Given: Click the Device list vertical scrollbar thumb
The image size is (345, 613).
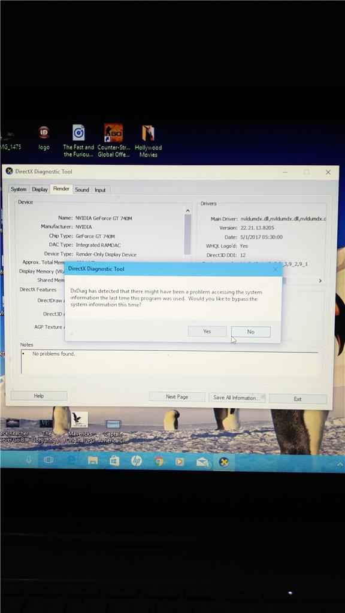Looking at the screenshot, I should tap(187, 234).
